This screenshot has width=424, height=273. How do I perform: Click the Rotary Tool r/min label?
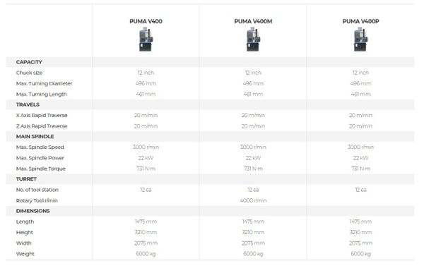point(37,200)
